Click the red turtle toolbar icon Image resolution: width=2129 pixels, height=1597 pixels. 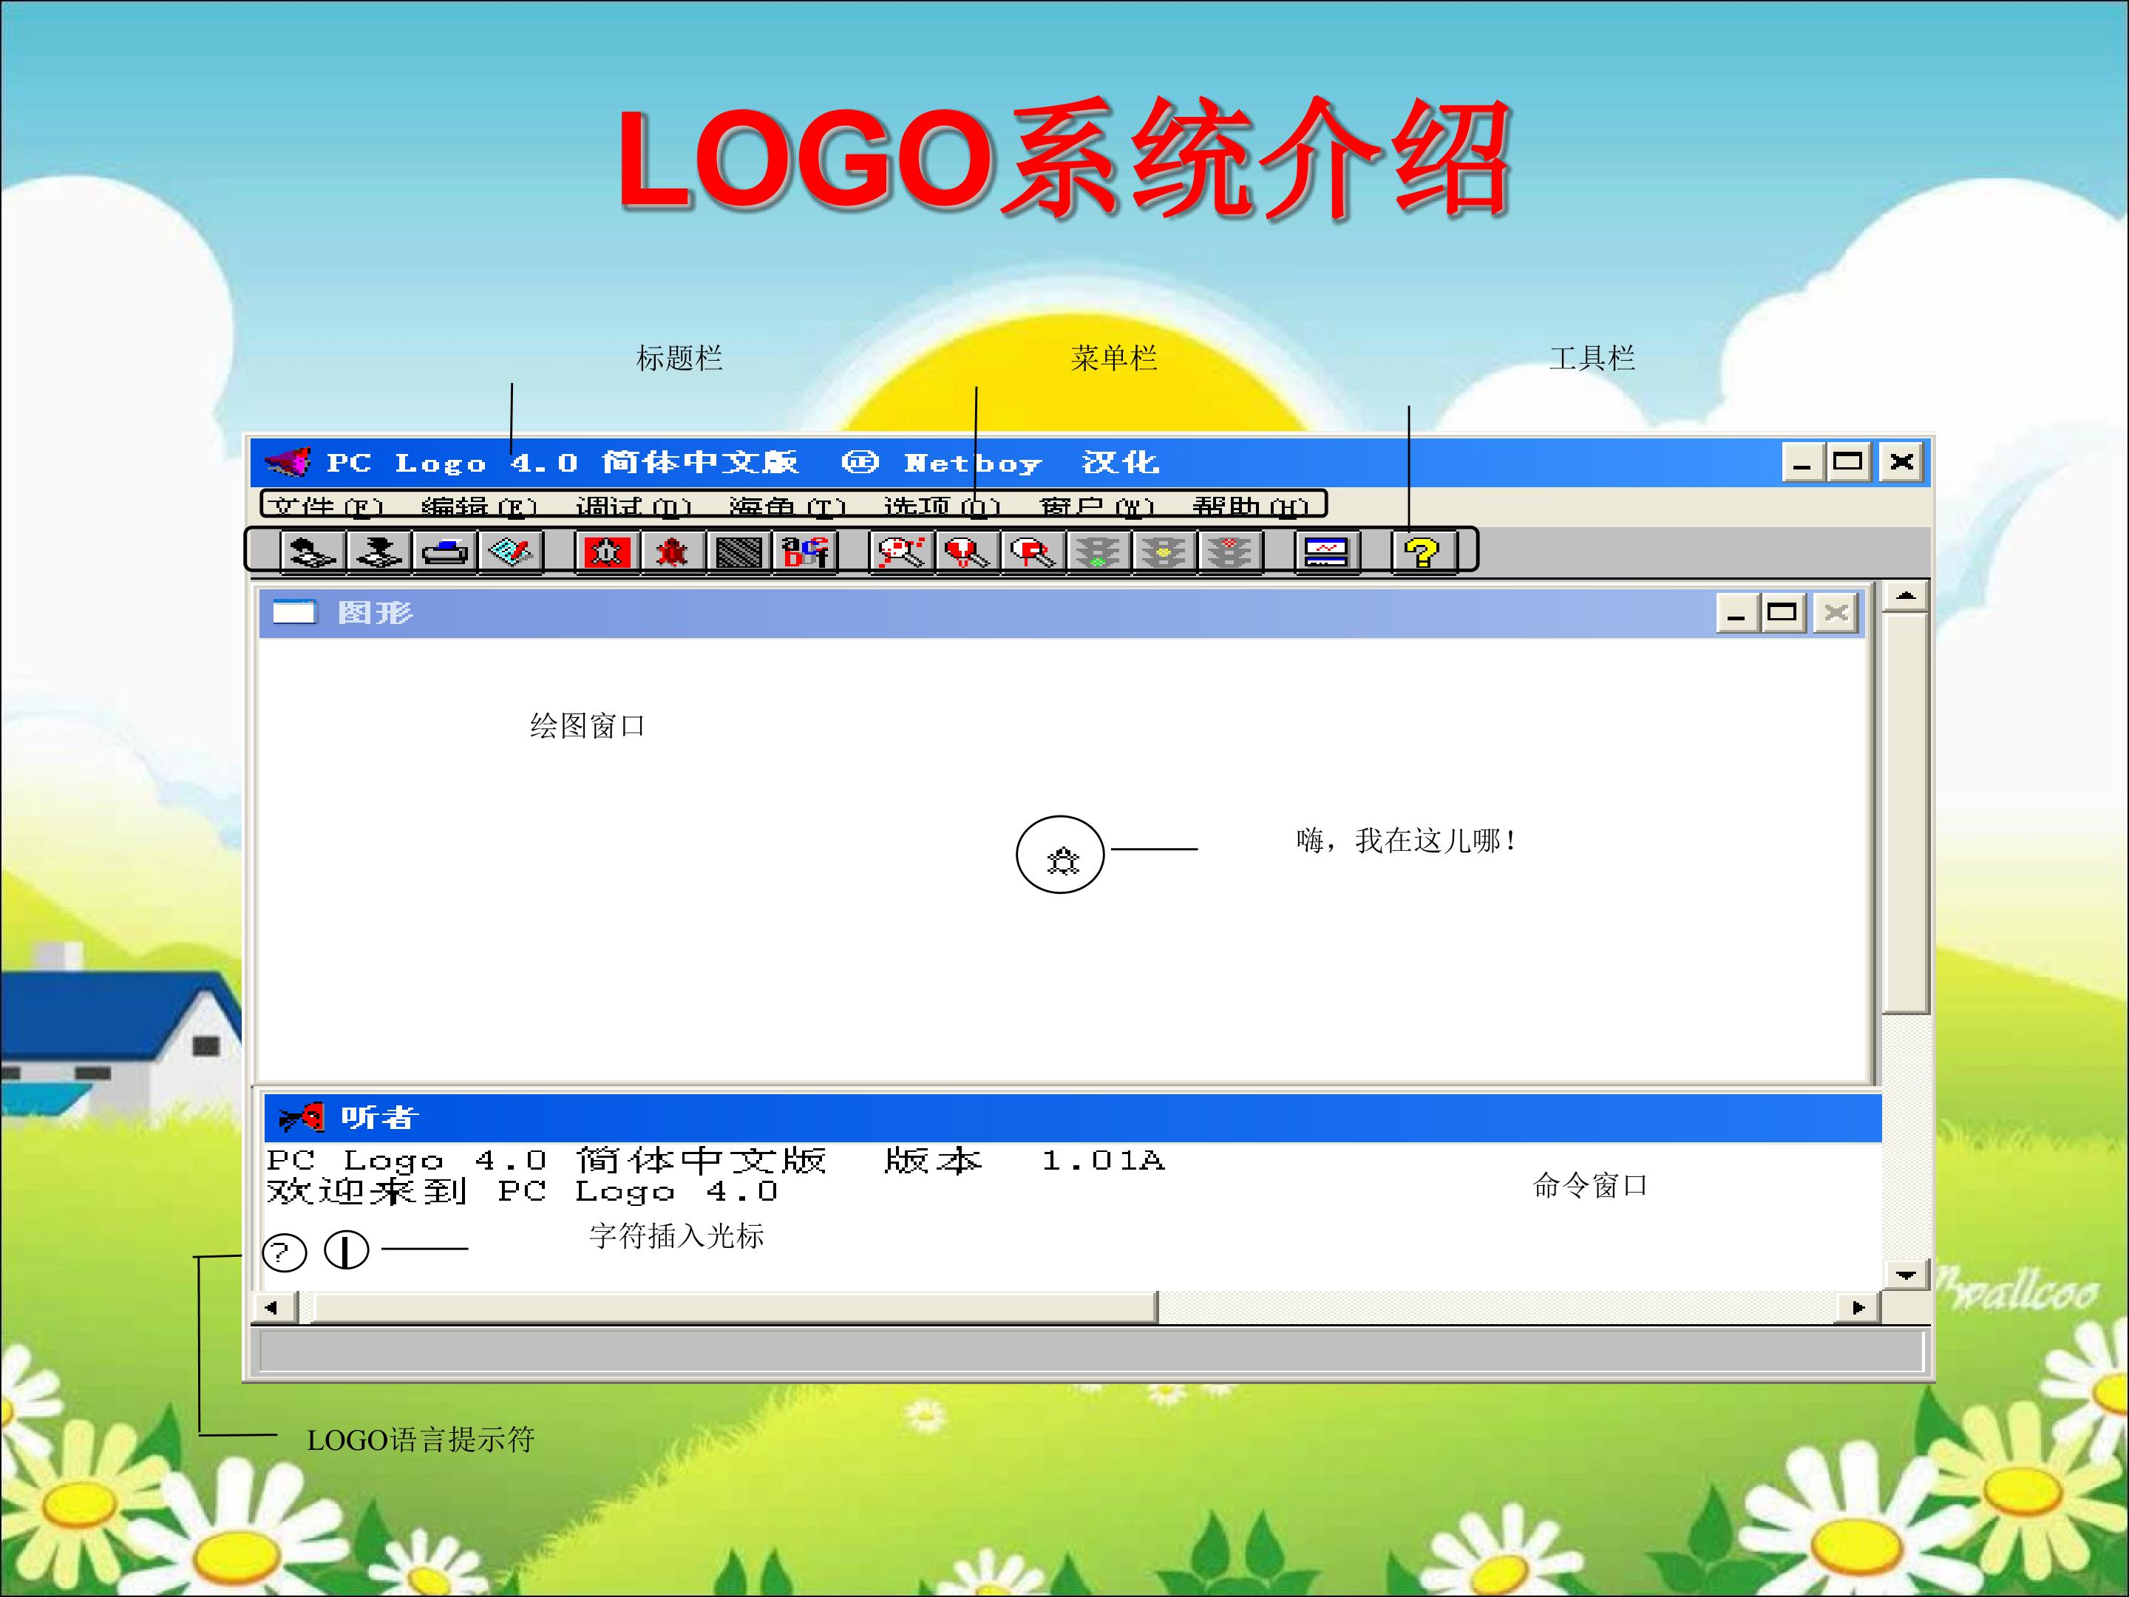tap(673, 552)
